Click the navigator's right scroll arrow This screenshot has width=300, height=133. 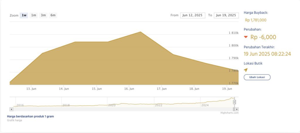pyautogui.click(x=237, y=109)
